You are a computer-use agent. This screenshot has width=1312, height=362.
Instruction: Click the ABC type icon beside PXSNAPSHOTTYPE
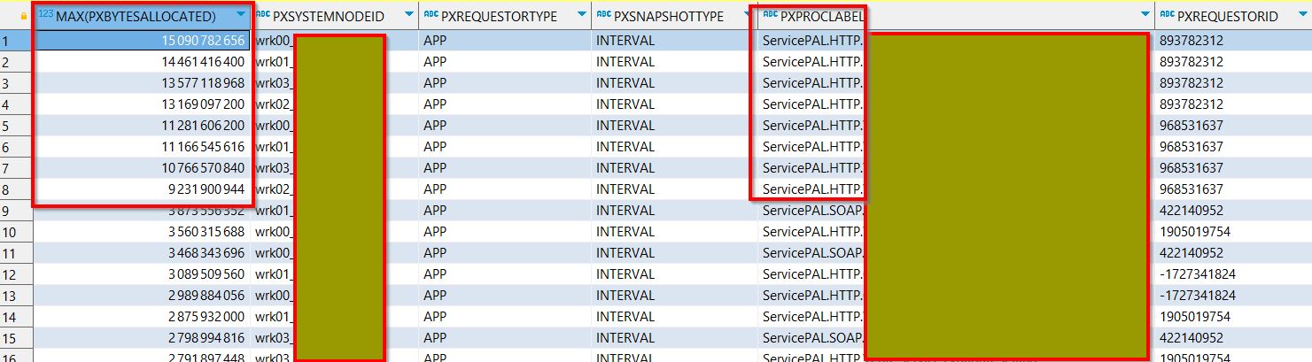point(604,15)
